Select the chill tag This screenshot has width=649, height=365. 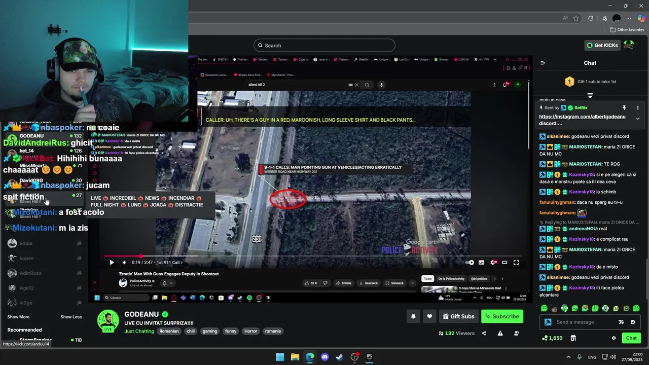coord(191,331)
